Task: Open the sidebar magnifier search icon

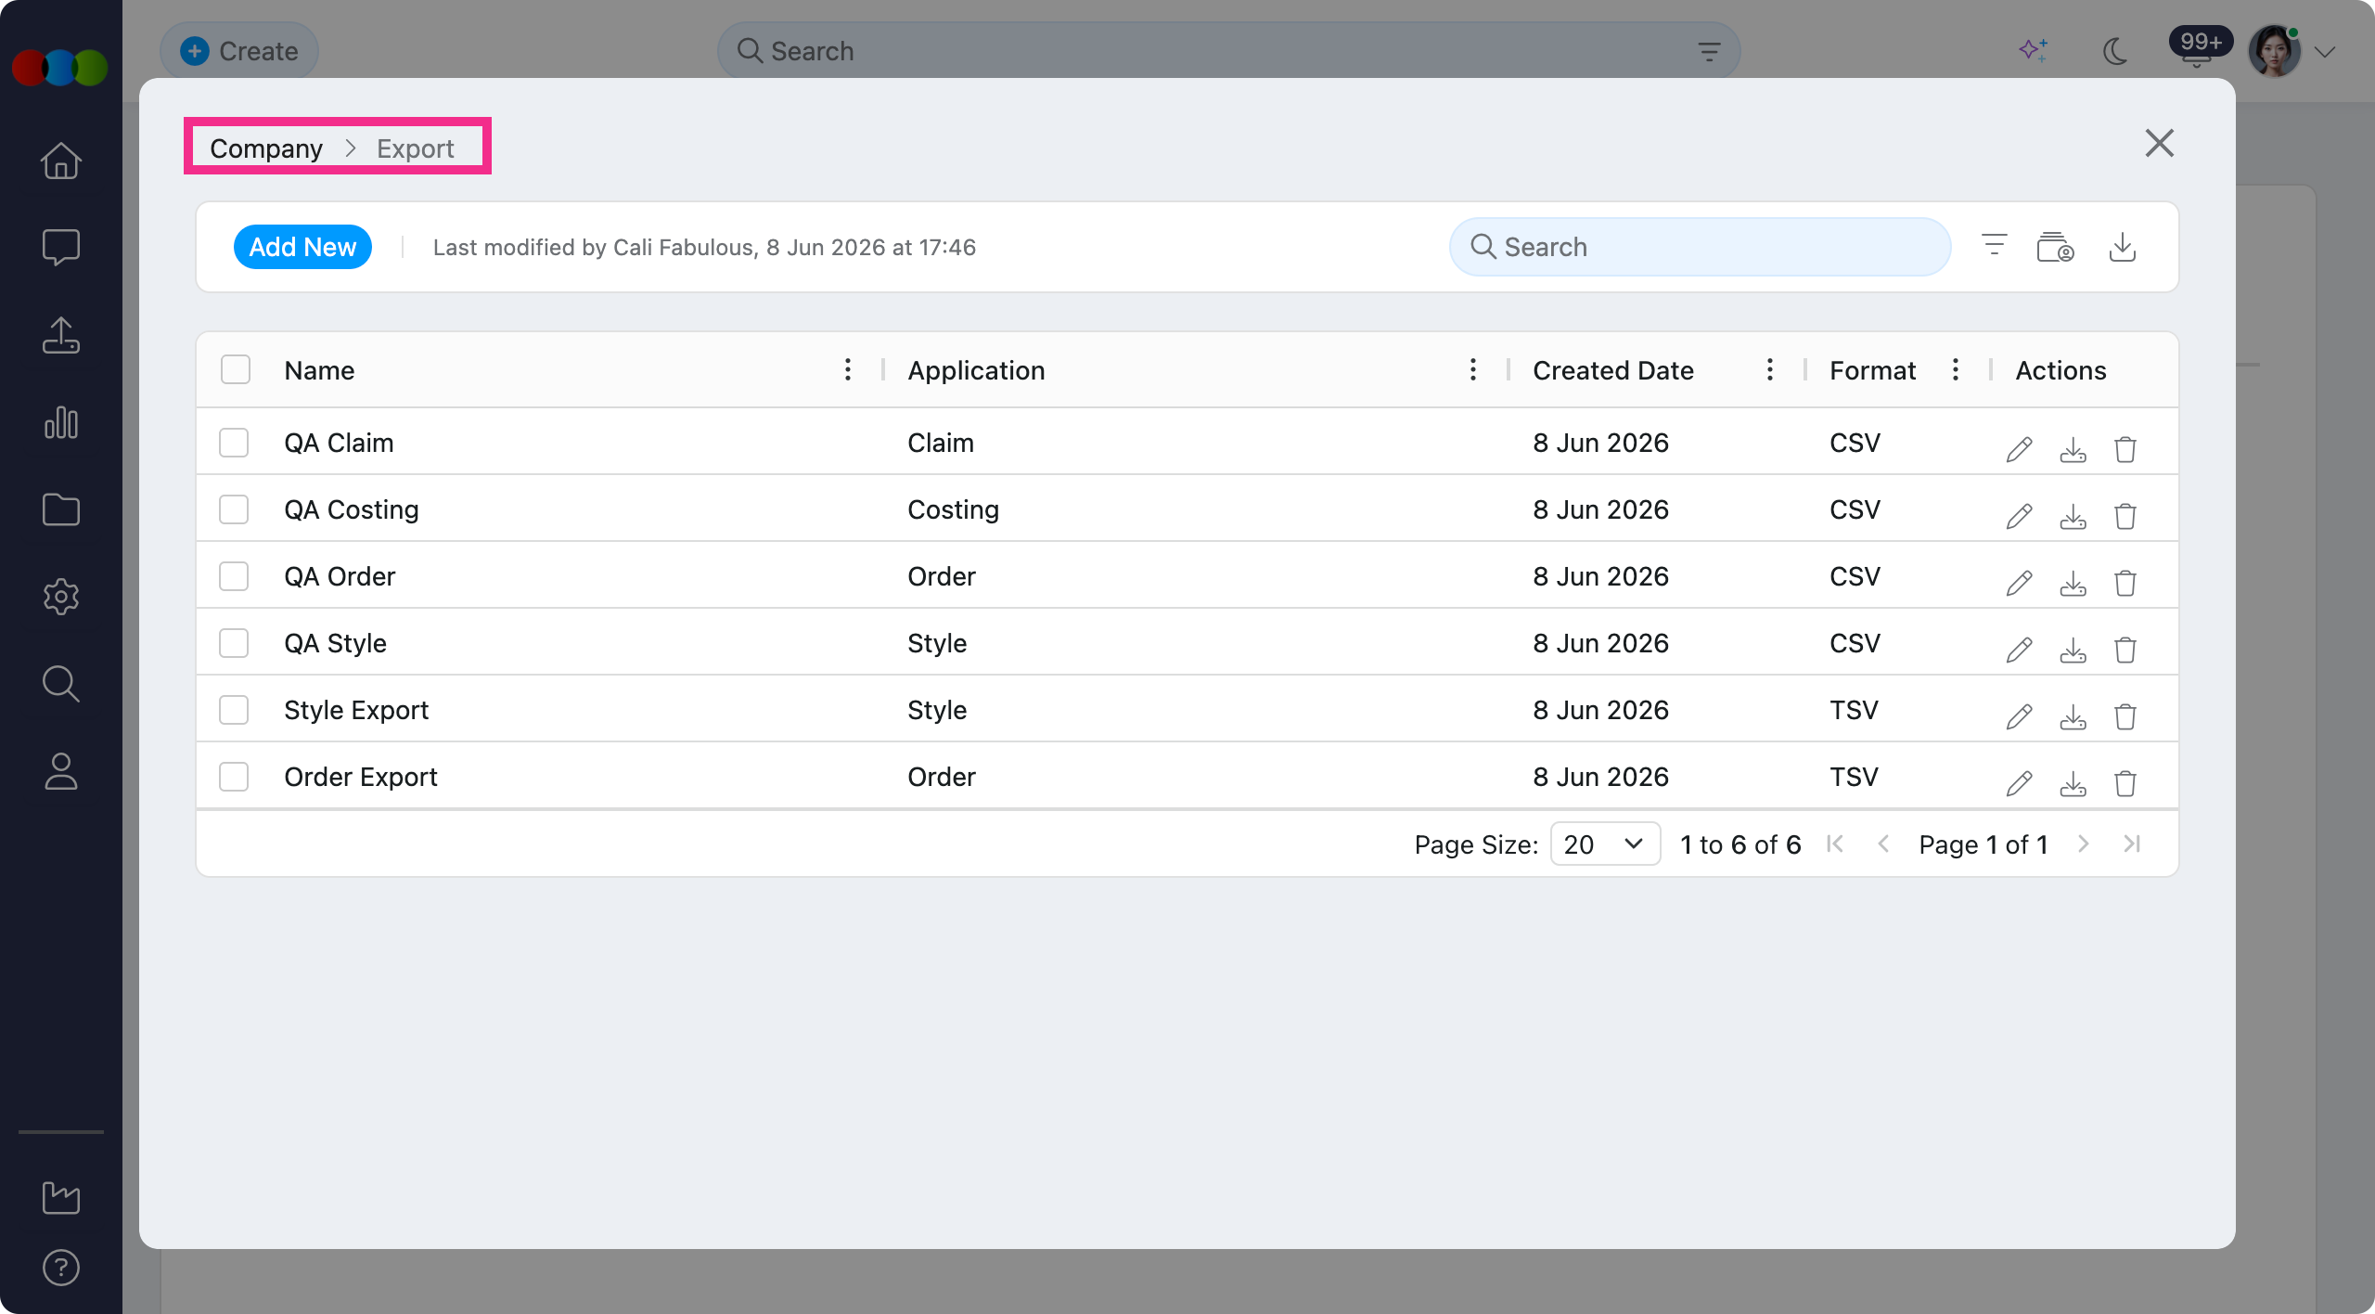Action: [x=61, y=684]
